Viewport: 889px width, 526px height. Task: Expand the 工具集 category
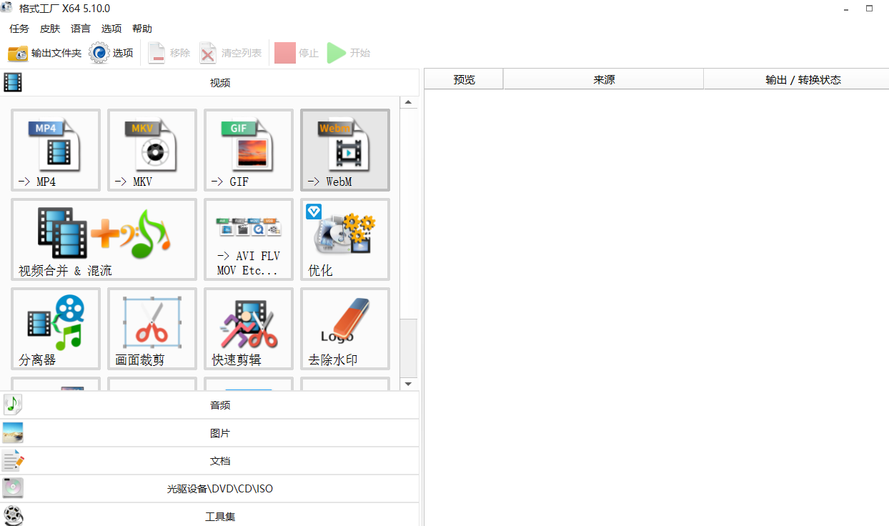click(x=209, y=515)
